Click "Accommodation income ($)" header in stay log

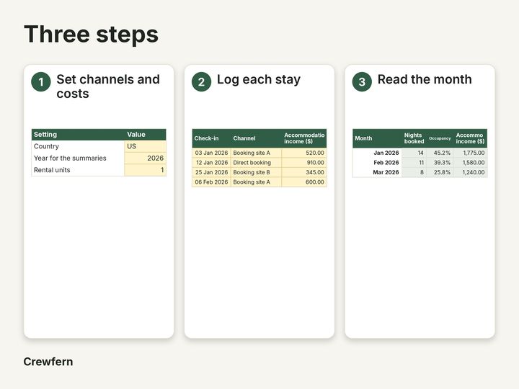(304, 138)
